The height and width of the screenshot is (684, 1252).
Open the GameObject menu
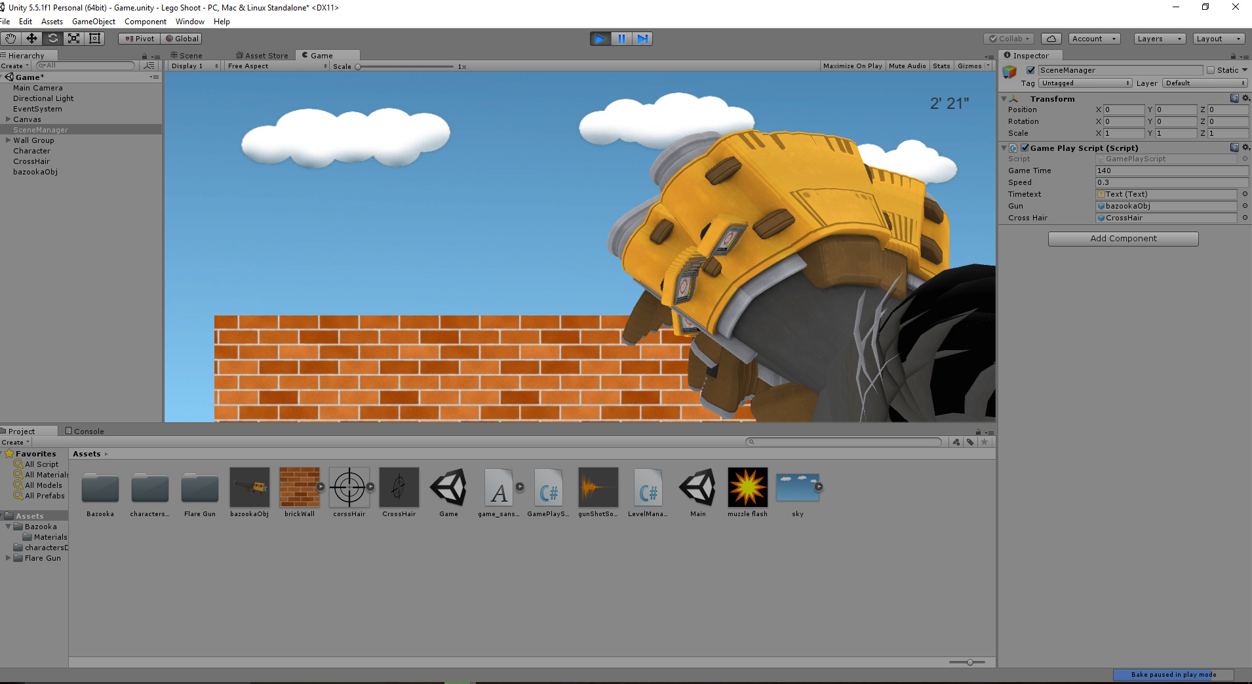(x=94, y=22)
